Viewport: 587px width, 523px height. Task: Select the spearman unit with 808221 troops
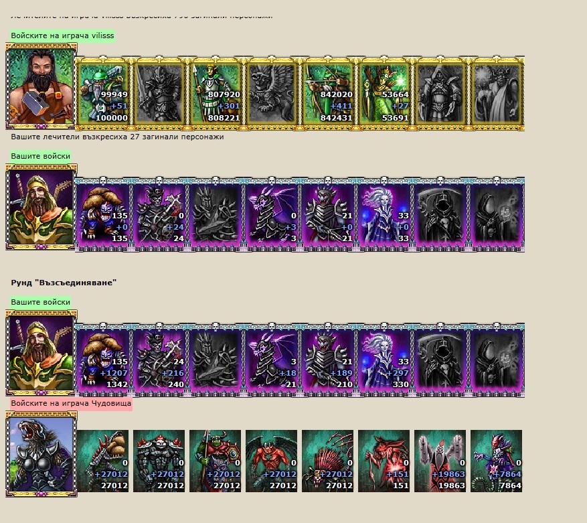(216, 93)
